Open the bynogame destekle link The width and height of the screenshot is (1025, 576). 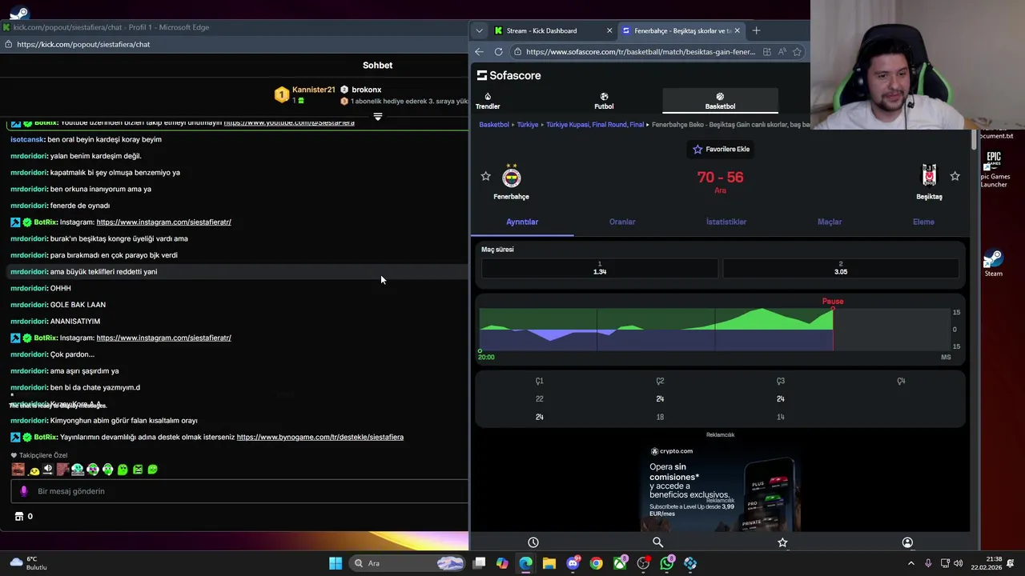(320, 437)
